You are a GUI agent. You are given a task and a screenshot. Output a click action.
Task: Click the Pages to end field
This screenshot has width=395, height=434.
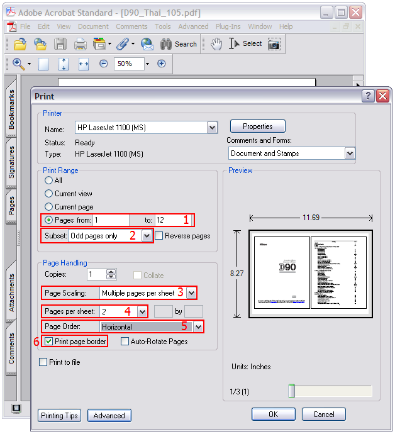173,220
